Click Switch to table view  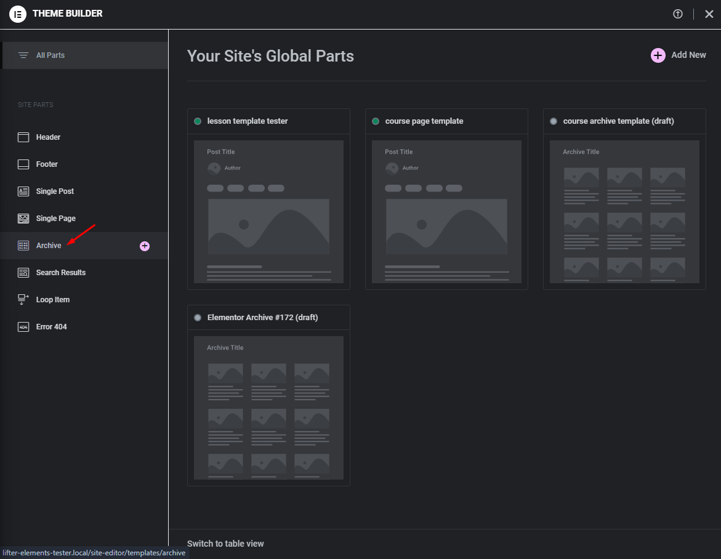[225, 544]
